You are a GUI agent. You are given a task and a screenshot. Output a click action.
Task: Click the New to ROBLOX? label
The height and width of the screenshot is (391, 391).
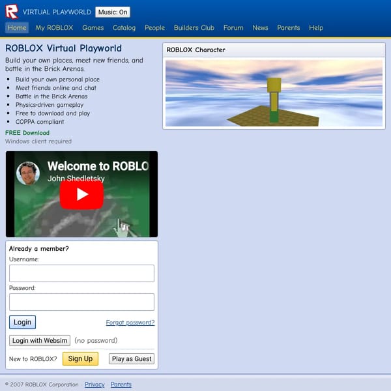point(33,359)
